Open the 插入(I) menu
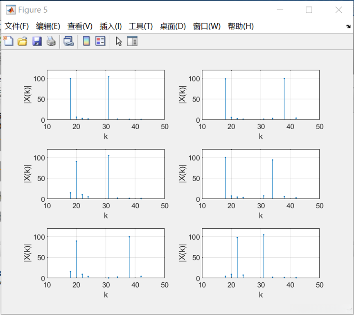The width and height of the screenshot is (354, 315). click(110, 26)
